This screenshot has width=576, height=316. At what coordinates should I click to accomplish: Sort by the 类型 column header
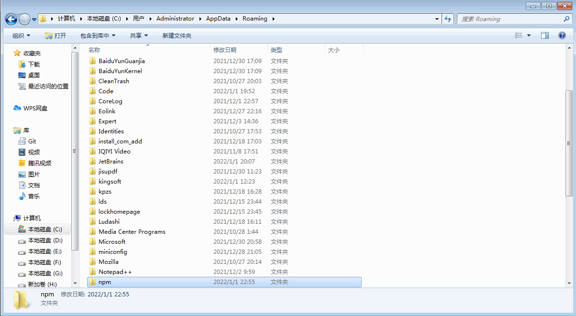pos(296,50)
